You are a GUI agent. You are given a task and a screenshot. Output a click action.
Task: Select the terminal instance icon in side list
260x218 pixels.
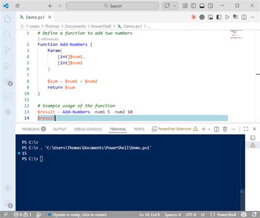click(253, 138)
